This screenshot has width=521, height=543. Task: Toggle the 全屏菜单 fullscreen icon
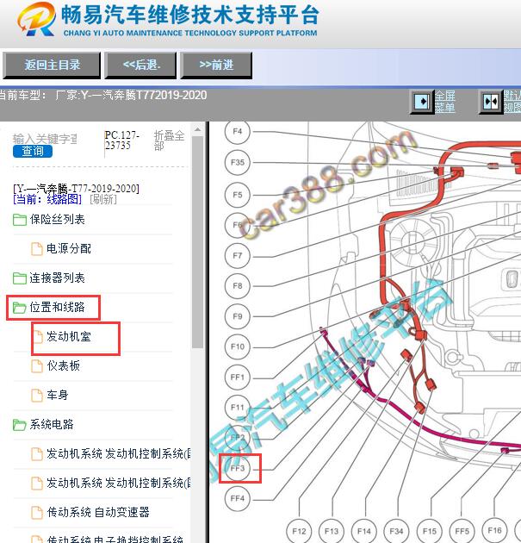pos(422,102)
